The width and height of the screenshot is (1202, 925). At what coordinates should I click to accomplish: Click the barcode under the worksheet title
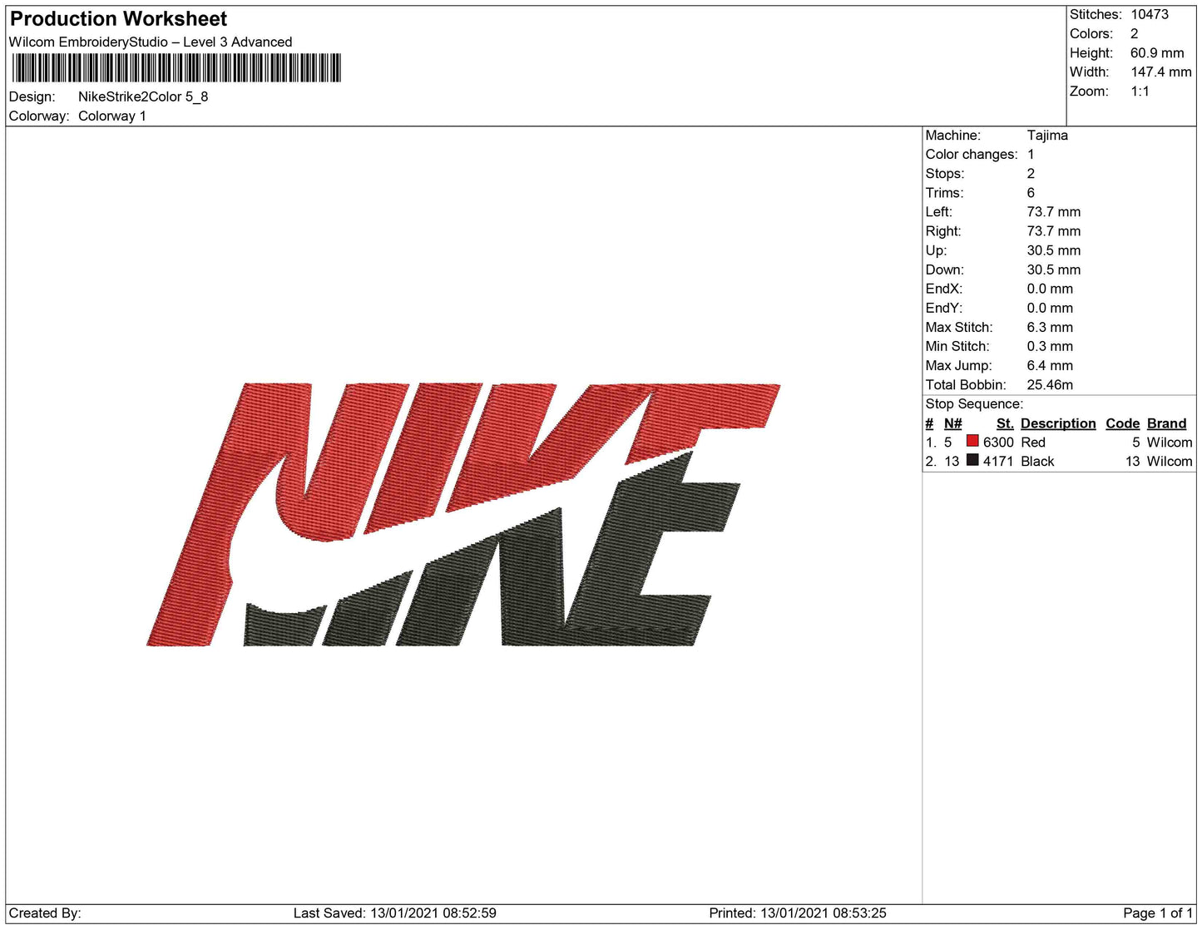click(176, 68)
